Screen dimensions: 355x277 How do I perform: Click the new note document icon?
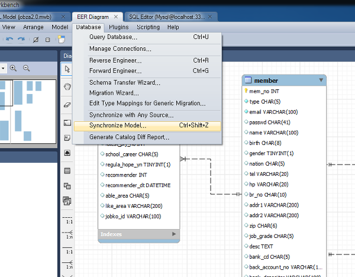(62, 39)
